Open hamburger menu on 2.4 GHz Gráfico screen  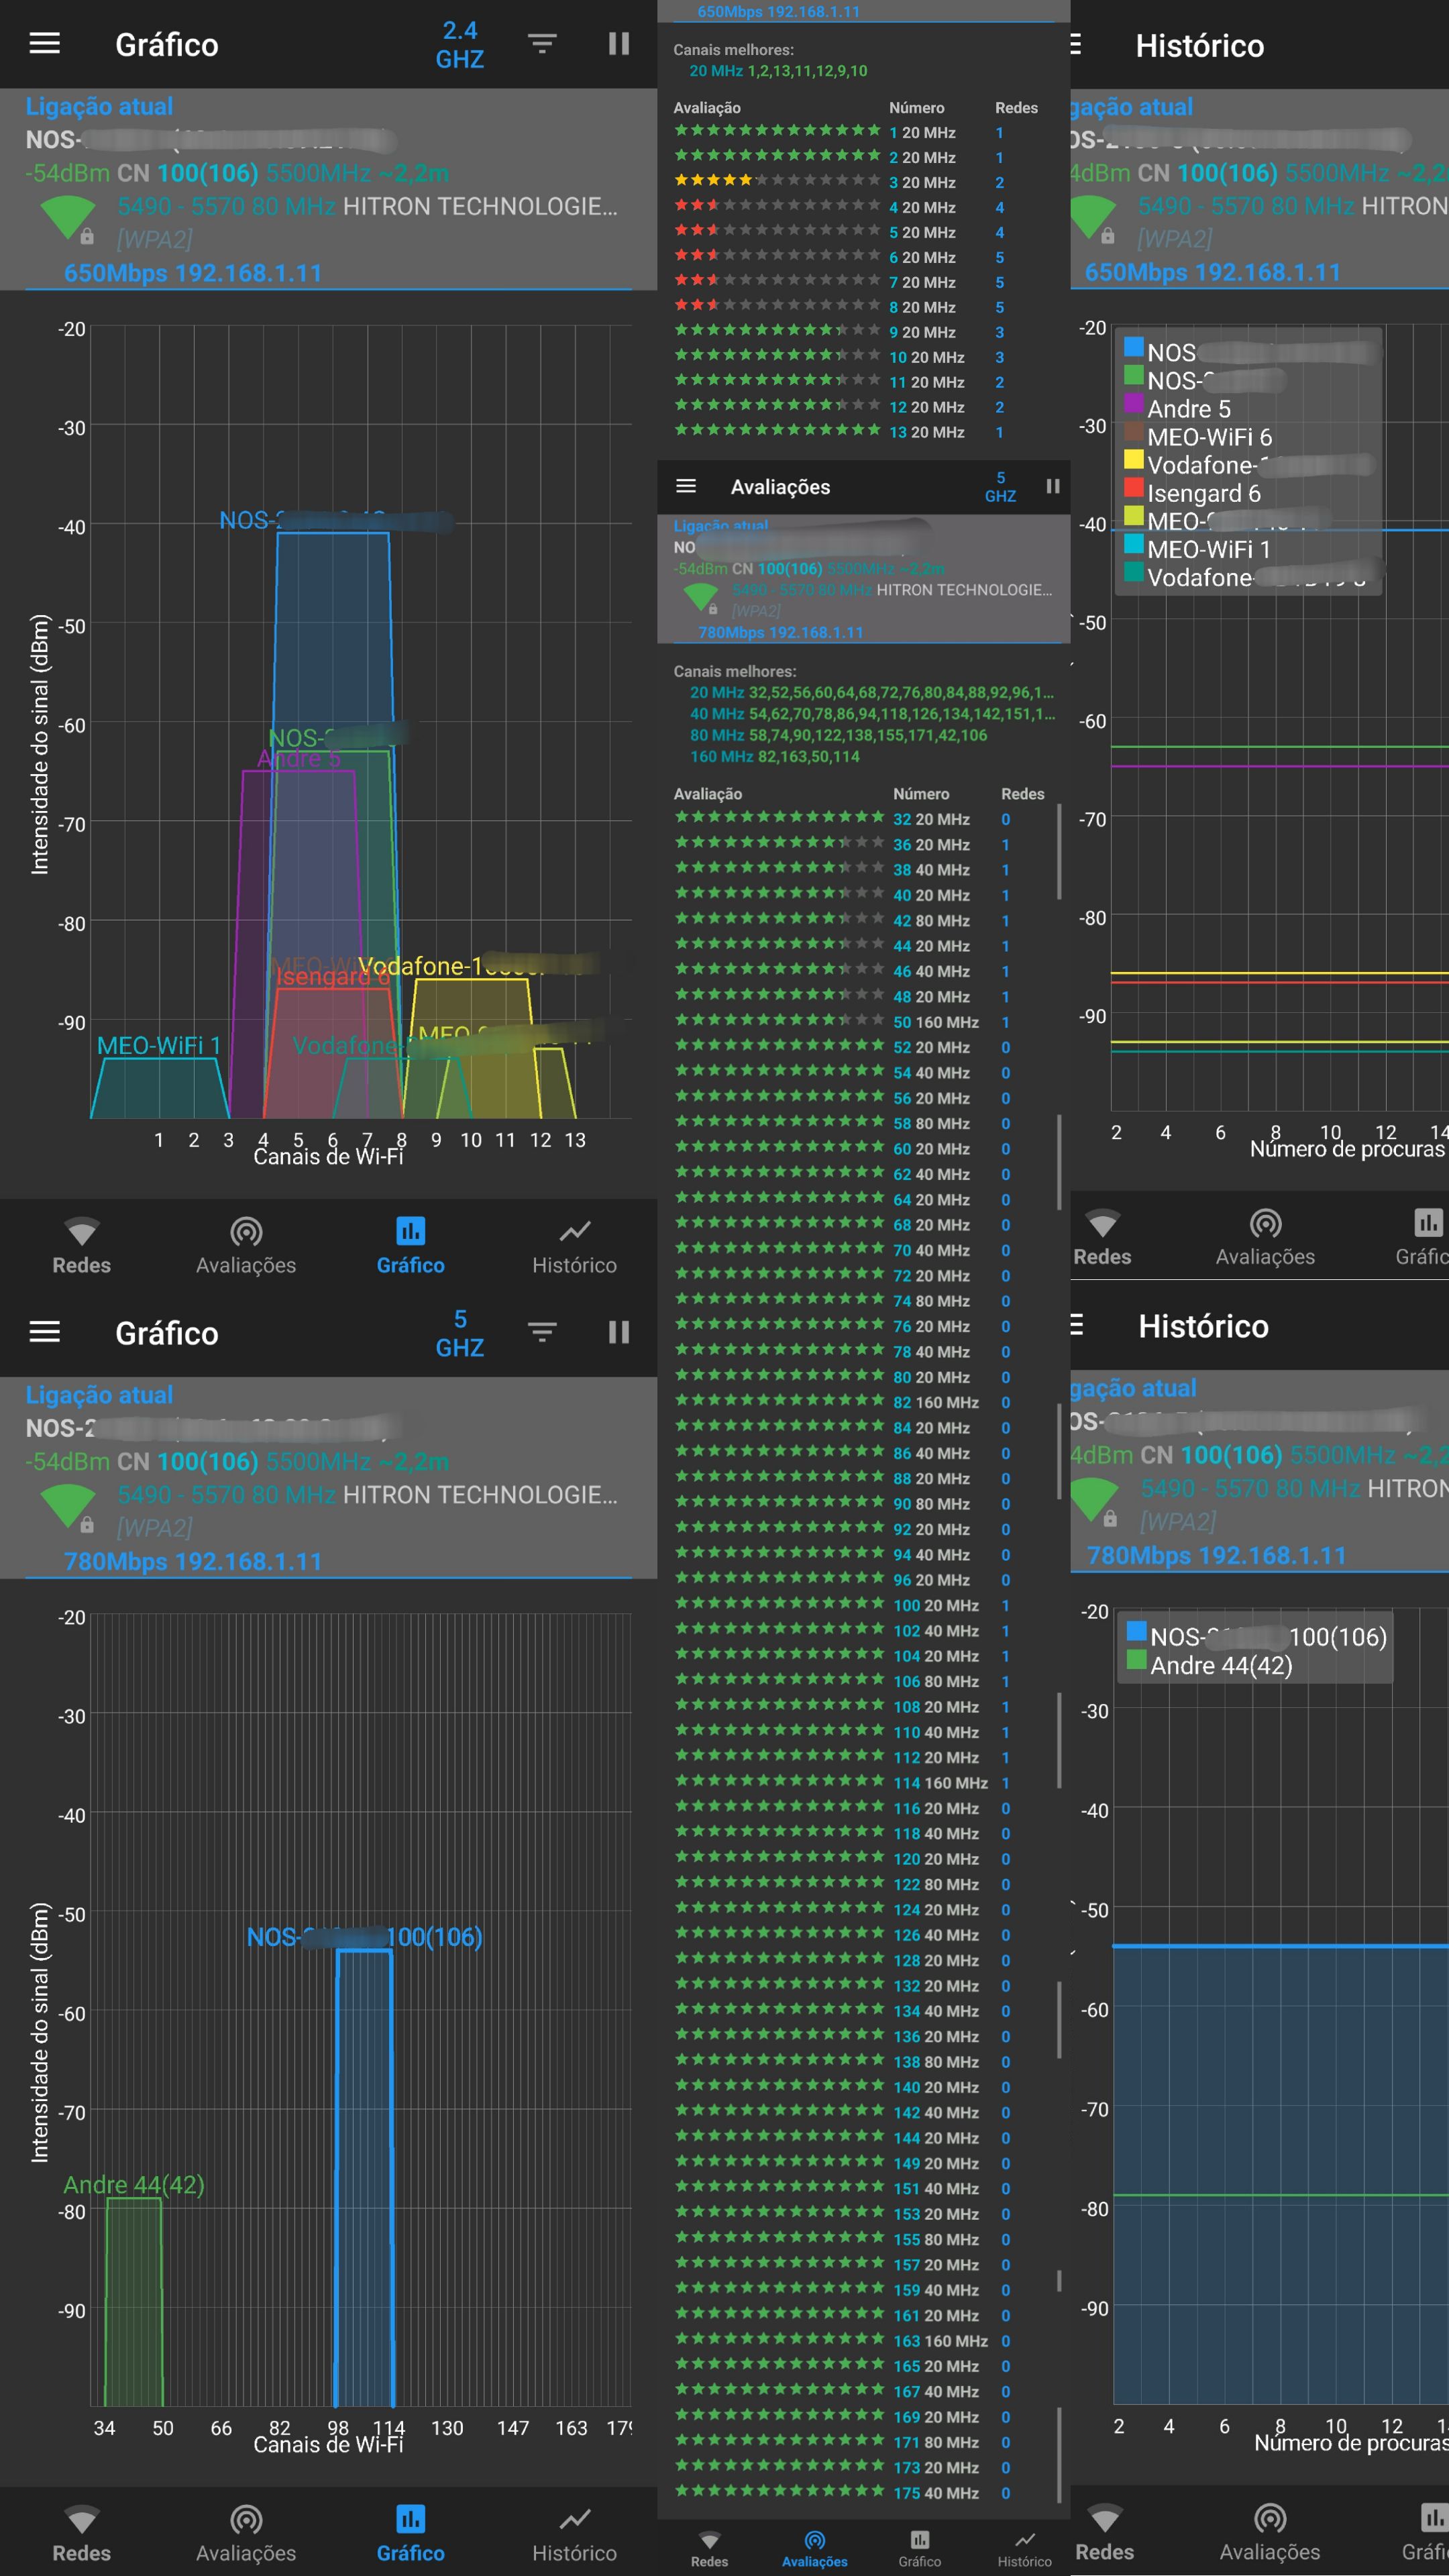[45, 44]
